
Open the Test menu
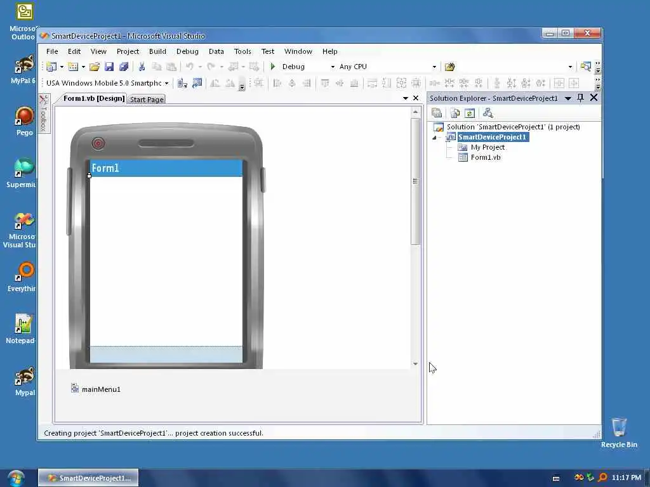click(x=268, y=51)
